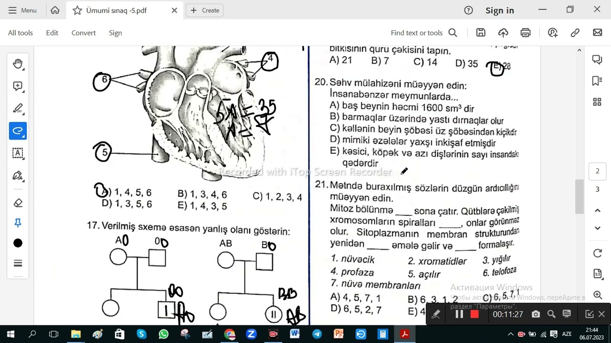Take a screenshot with the camera icon
This screenshot has height=343, width=611.
tap(536, 314)
